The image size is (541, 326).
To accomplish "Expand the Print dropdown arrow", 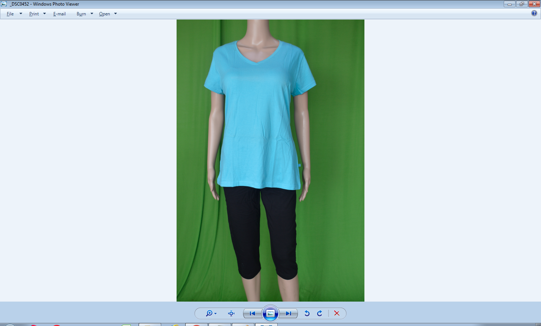I will click(44, 14).
